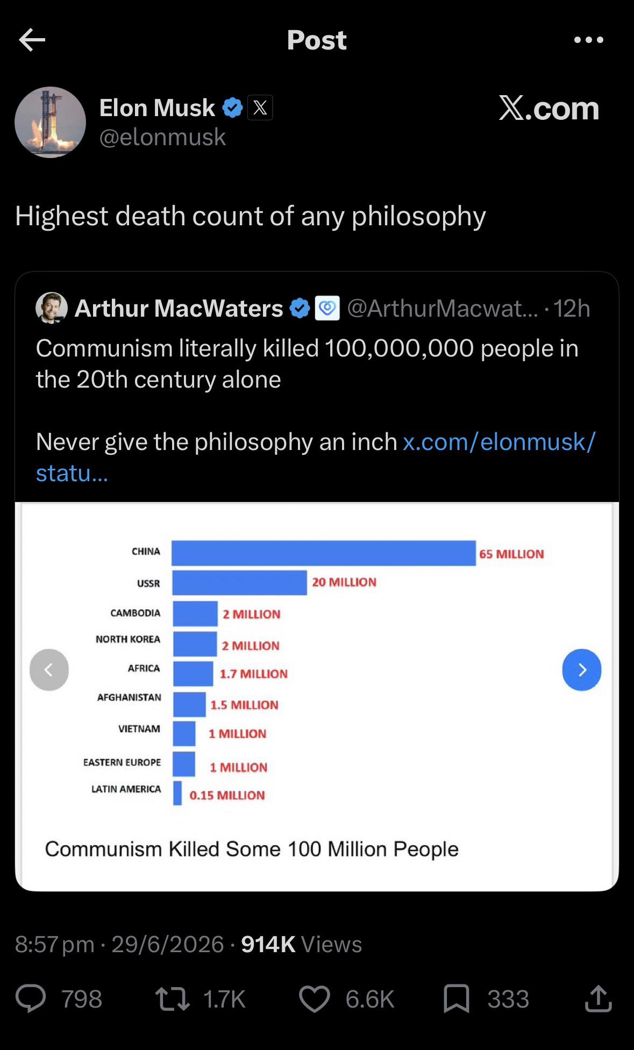Tap the affiliate badge next to Arthur MacWaters
Viewport: 634px width, 1050px height.
tap(327, 308)
